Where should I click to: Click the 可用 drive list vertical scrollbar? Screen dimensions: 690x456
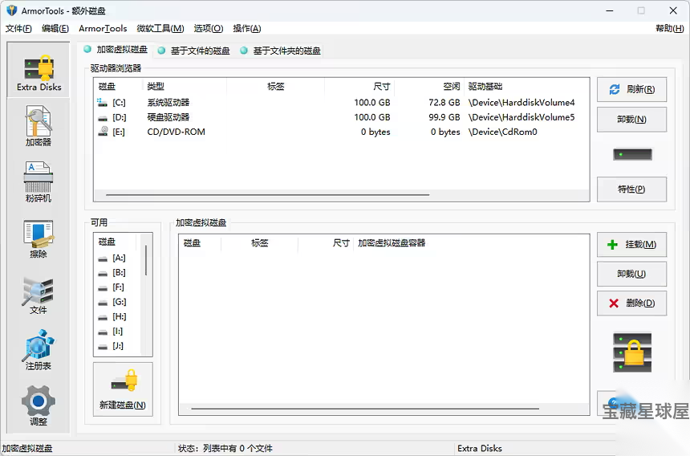click(146, 261)
